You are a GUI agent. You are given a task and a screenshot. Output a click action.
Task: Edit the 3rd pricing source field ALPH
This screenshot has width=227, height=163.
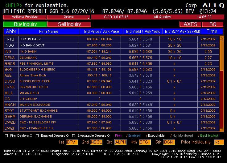[120, 142]
